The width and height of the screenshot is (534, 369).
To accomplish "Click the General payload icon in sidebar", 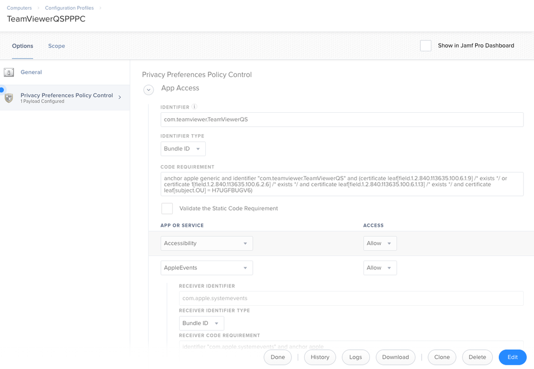I will point(9,72).
